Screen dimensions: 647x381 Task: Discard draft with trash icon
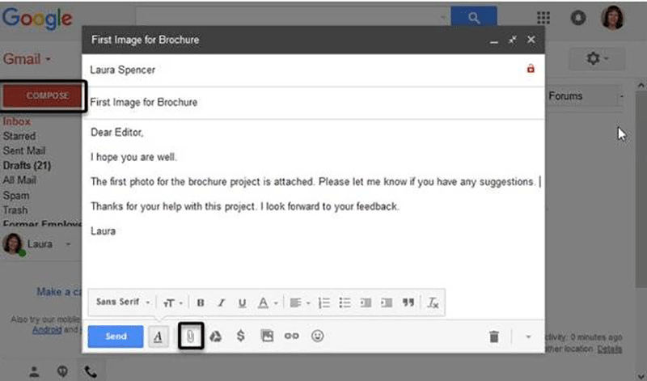(x=494, y=337)
